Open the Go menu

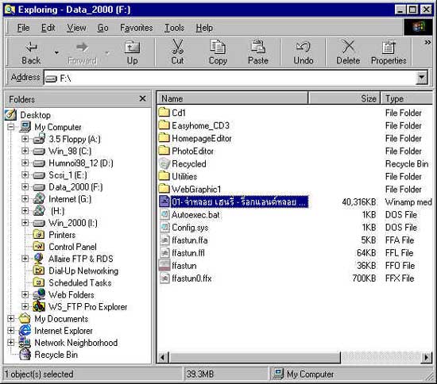coord(102,28)
